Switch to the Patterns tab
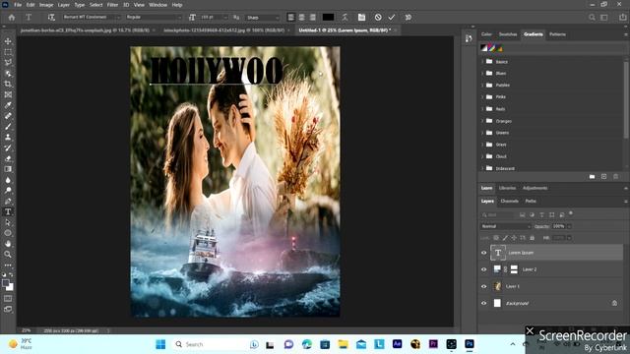This screenshot has height=354, width=630. click(x=557, y=34)
